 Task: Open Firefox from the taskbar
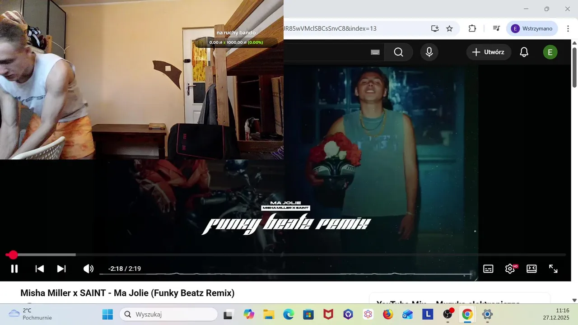pos(388,314)
